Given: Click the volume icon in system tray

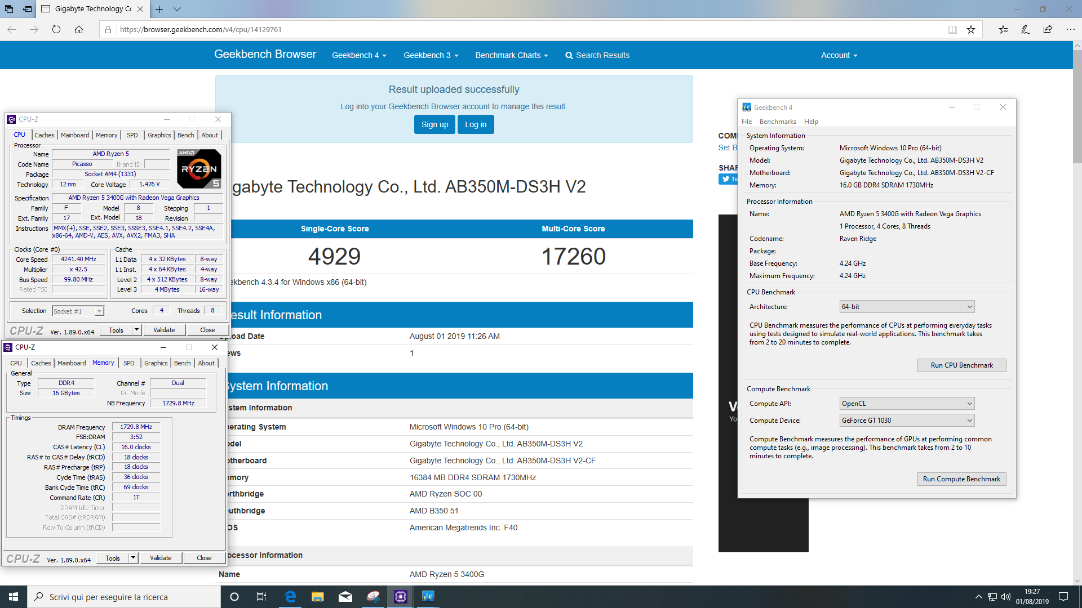Looking at the screenshot, I should coord(1006,597).
